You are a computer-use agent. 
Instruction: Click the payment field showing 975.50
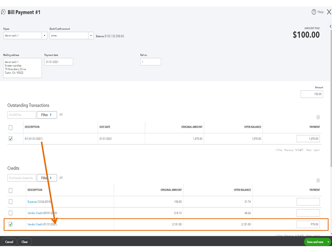coord(308,224)
